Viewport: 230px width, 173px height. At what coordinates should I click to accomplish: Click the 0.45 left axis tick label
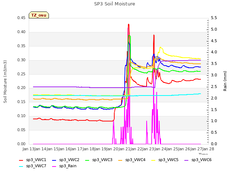22,18
